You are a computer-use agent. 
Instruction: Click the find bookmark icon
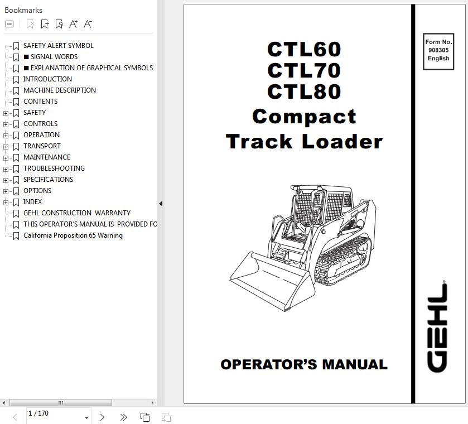click(59, 24)
